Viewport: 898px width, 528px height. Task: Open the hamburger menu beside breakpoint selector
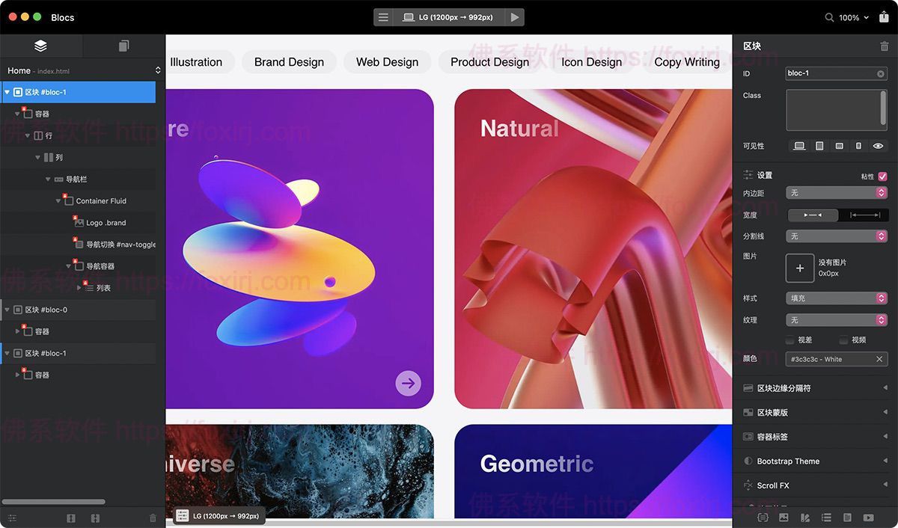[x=383, y=17]
